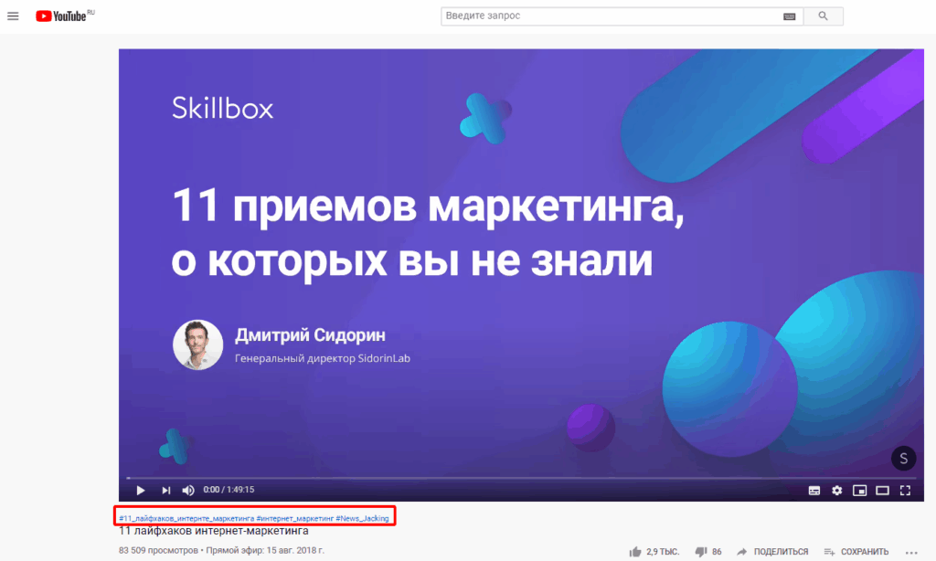Image resolution: width=936 pixels, height=561 pixels.
Task: Click ПОДЕЛИТЬСЯ share button
Action: (x=772, y=552)
